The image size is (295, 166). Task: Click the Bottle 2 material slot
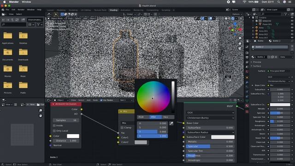click(x=270, y=47)
